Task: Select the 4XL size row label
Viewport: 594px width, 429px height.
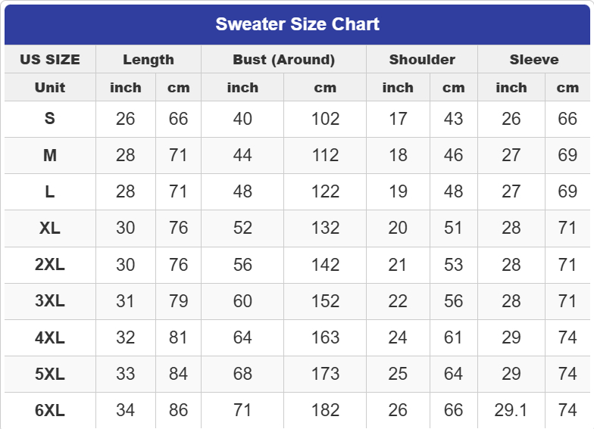Action: (50, 337)
